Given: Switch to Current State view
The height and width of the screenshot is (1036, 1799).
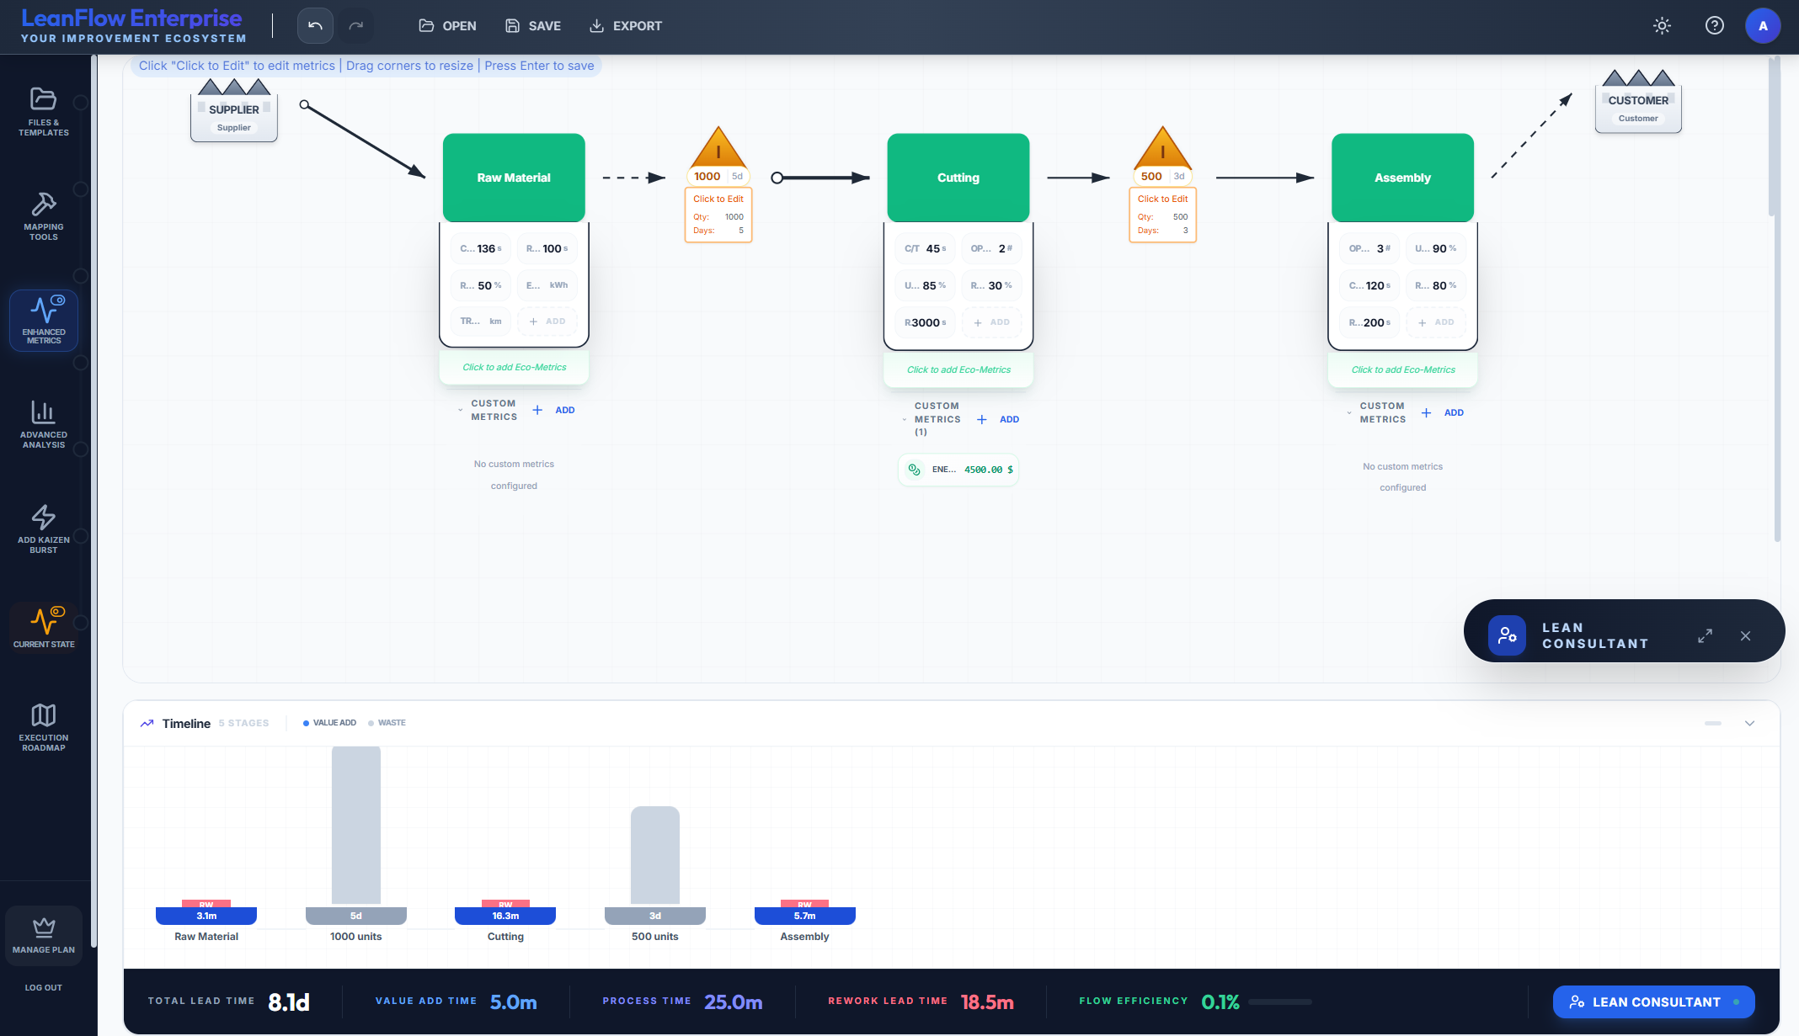Looking at the screenshot, I should (43, 627).
